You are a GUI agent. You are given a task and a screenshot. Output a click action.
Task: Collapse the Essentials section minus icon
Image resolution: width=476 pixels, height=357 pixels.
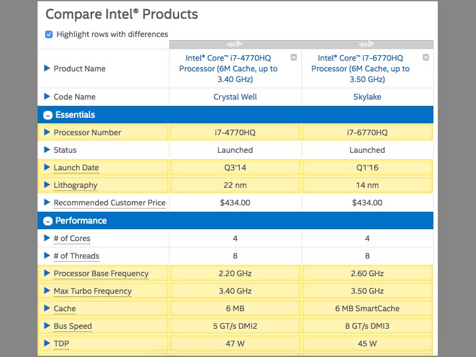click(48, 115)
